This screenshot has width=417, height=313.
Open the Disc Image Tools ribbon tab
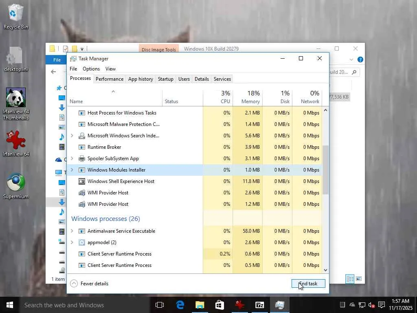[x=159, y=49]
